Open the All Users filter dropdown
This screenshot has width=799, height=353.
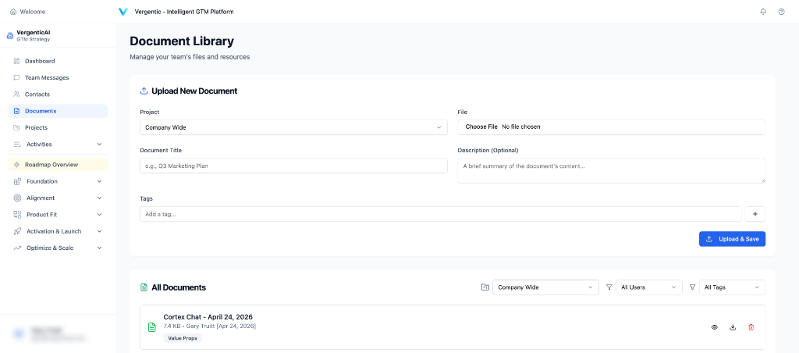[x=649, y=287]
